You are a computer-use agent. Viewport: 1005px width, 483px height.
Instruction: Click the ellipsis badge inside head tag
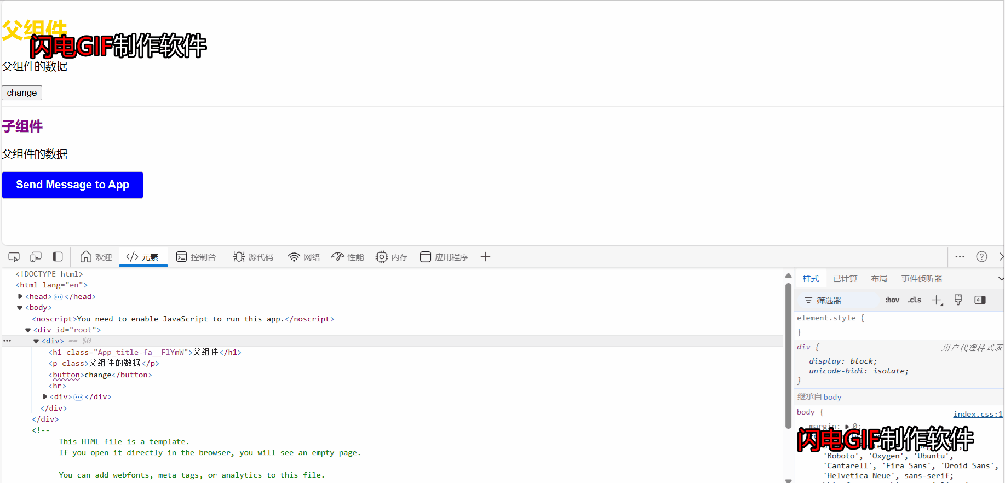[x=58, y=297]
